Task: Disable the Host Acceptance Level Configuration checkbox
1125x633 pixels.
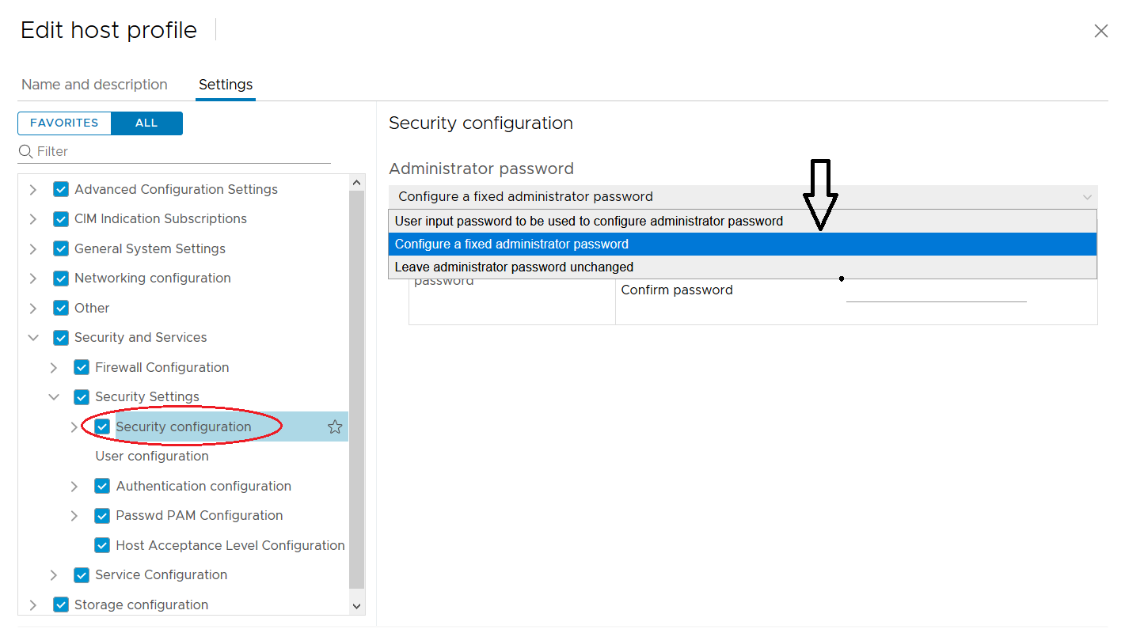Action: 102,544
